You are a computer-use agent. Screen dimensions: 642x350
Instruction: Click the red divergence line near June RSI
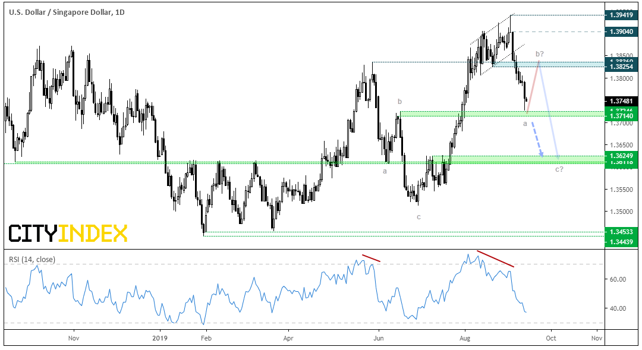click(x=372, y=258)
